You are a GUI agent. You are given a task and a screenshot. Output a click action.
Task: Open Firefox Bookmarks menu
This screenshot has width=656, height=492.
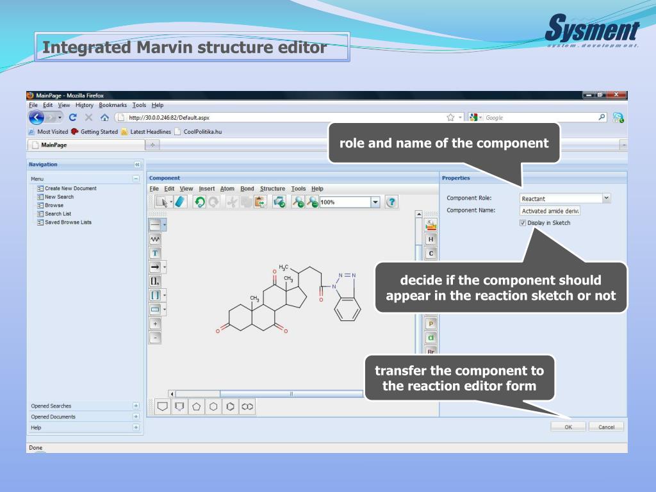[x=113, y=105]
